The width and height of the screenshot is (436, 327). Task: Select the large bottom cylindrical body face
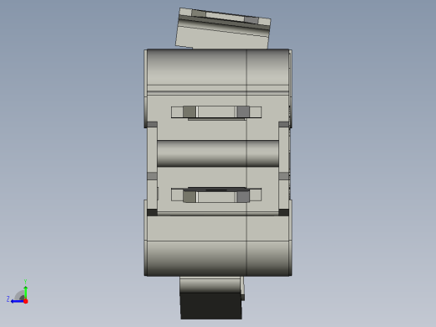click(x=218, y=258)
